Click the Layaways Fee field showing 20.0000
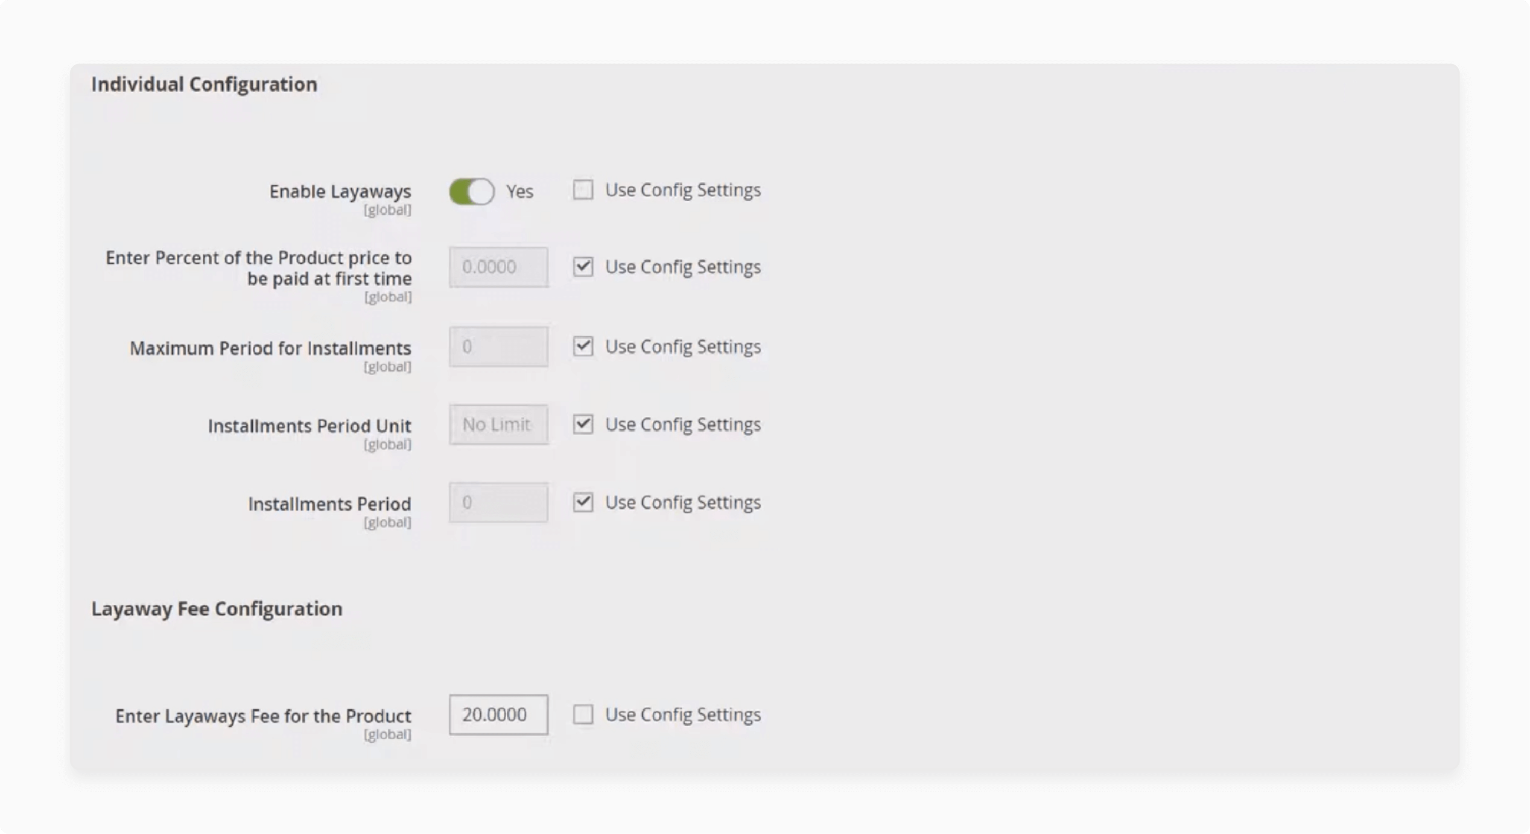1530x834 pixels. [498, 714]
